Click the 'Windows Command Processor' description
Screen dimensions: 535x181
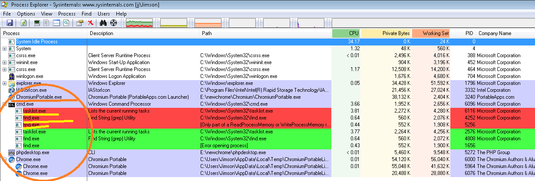tap(119, 104)
